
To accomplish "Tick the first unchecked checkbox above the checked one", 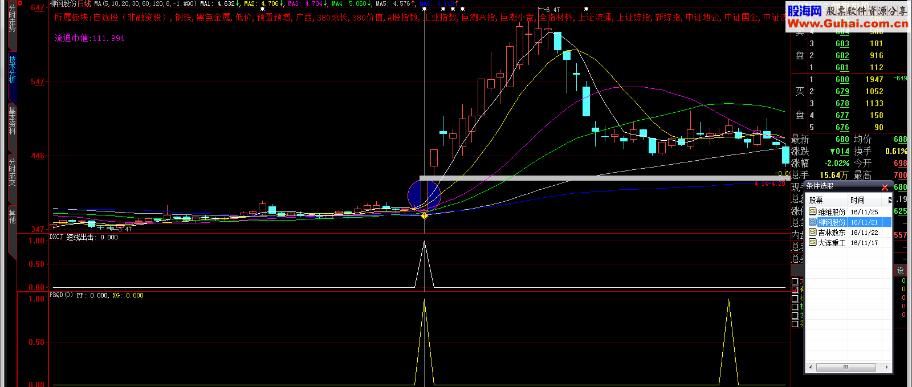I will click(795, 282).
